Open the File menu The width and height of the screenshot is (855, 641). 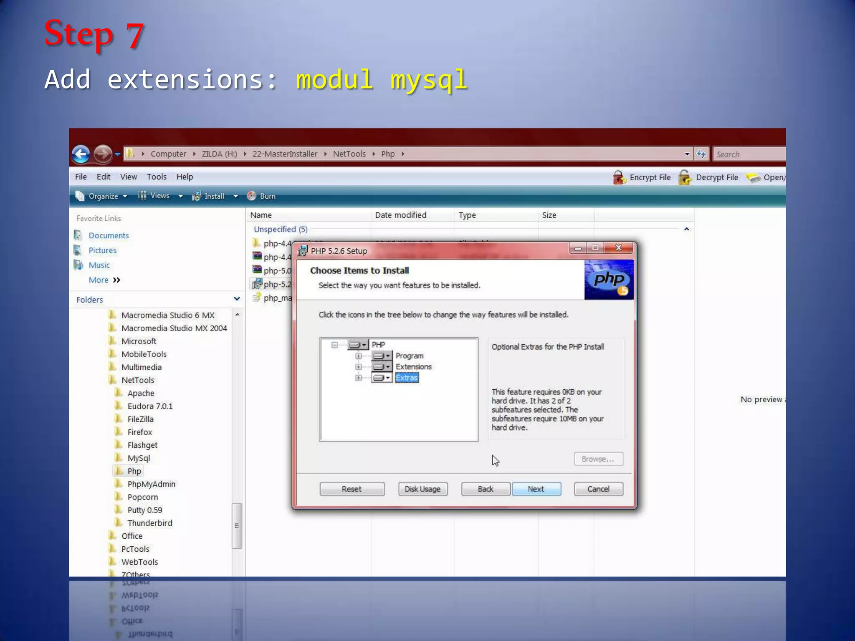click(x=81, y=177)
